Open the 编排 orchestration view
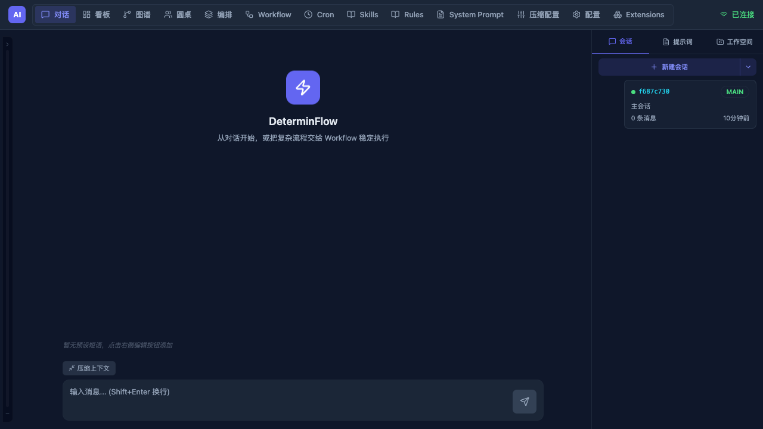The height and width of the screenshot is (429, 763). [x=219, y=15]
